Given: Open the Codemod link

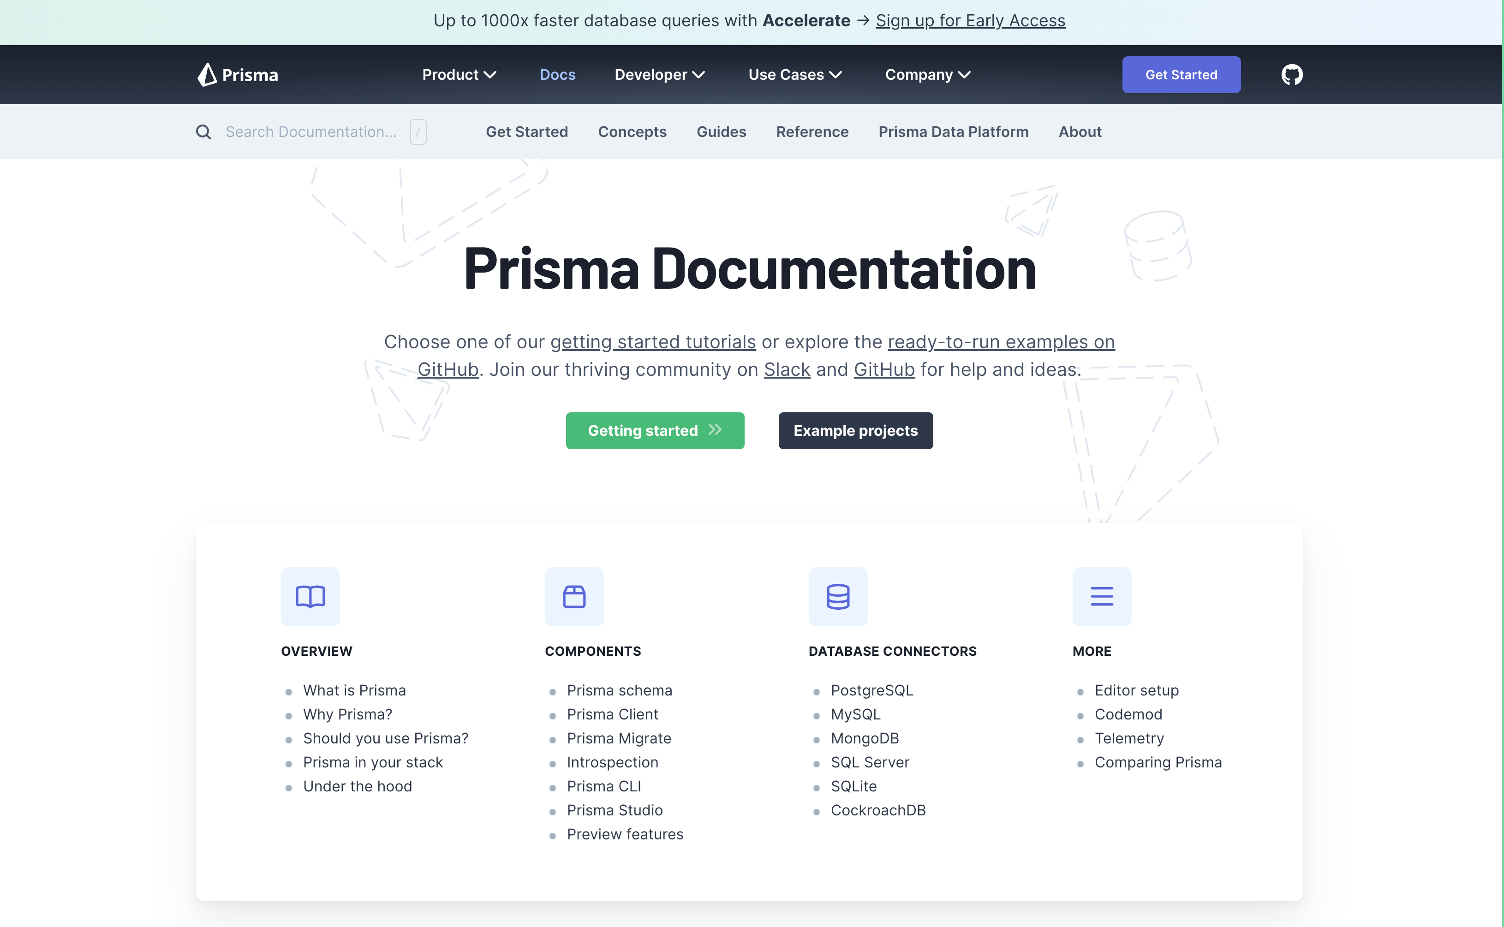Looking at the screenshot, I should pos(1128,714).
